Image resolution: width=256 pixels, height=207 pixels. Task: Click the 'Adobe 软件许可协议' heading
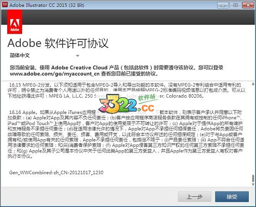(x=58, y=43)
